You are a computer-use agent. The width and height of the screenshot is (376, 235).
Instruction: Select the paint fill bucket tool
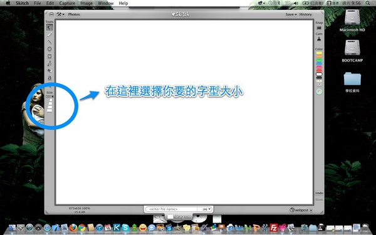click(x=50, y=63)
